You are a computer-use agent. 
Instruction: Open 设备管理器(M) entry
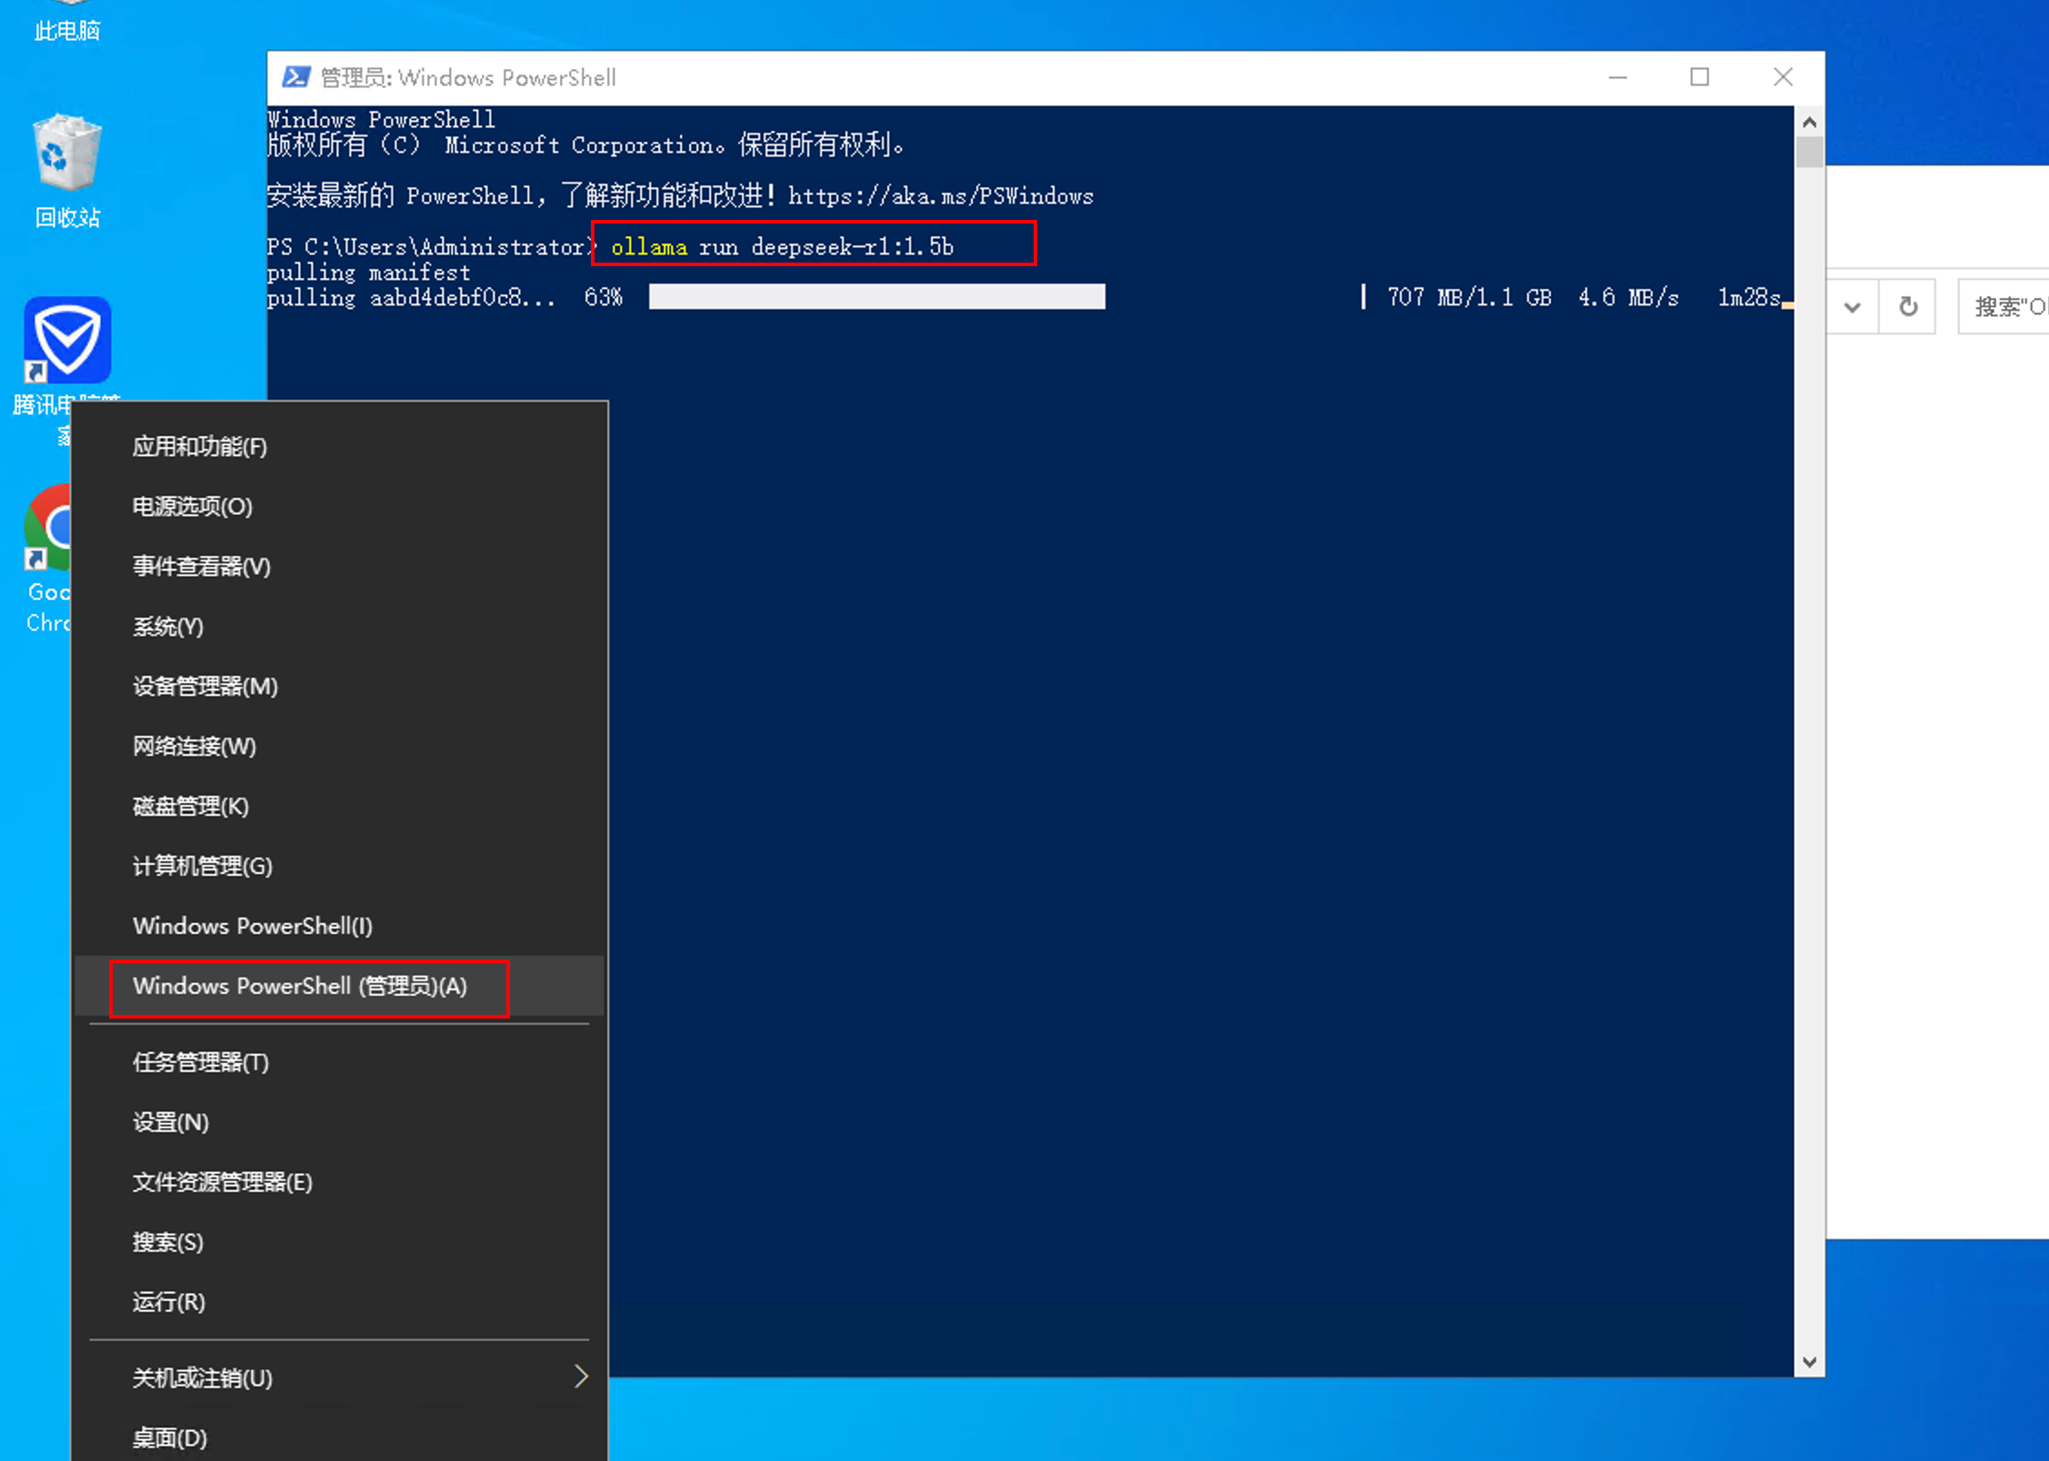tap(338, 686)
